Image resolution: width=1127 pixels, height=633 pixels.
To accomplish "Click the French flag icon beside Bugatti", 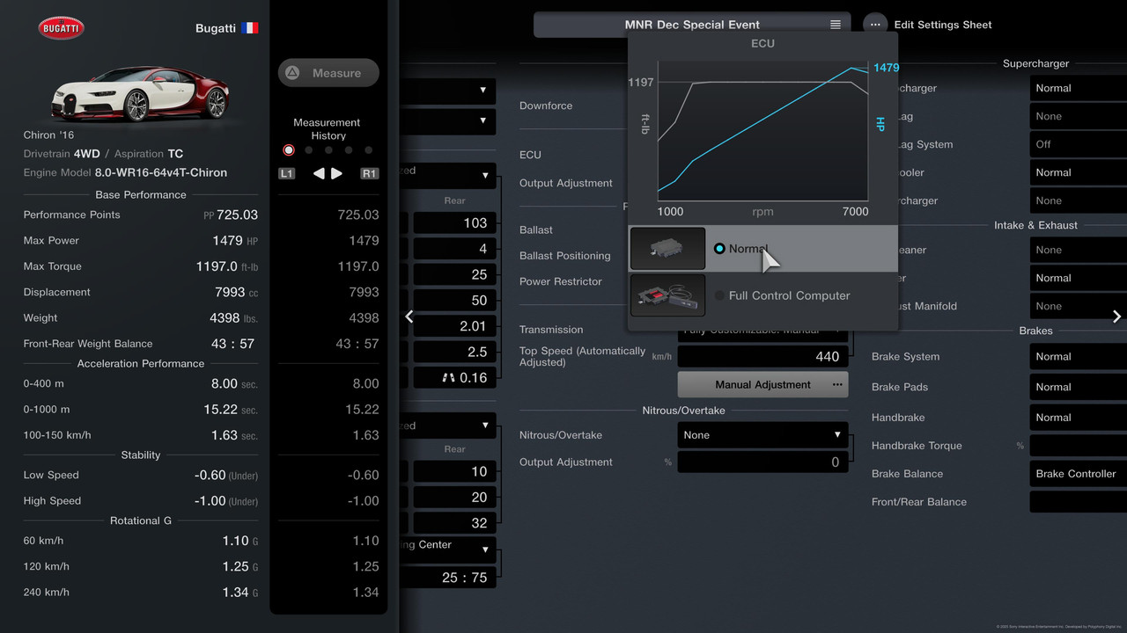I will point(250,28).
